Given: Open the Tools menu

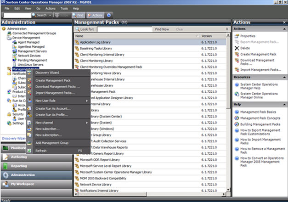Looking at the screenshot, I should pos(64,8).
